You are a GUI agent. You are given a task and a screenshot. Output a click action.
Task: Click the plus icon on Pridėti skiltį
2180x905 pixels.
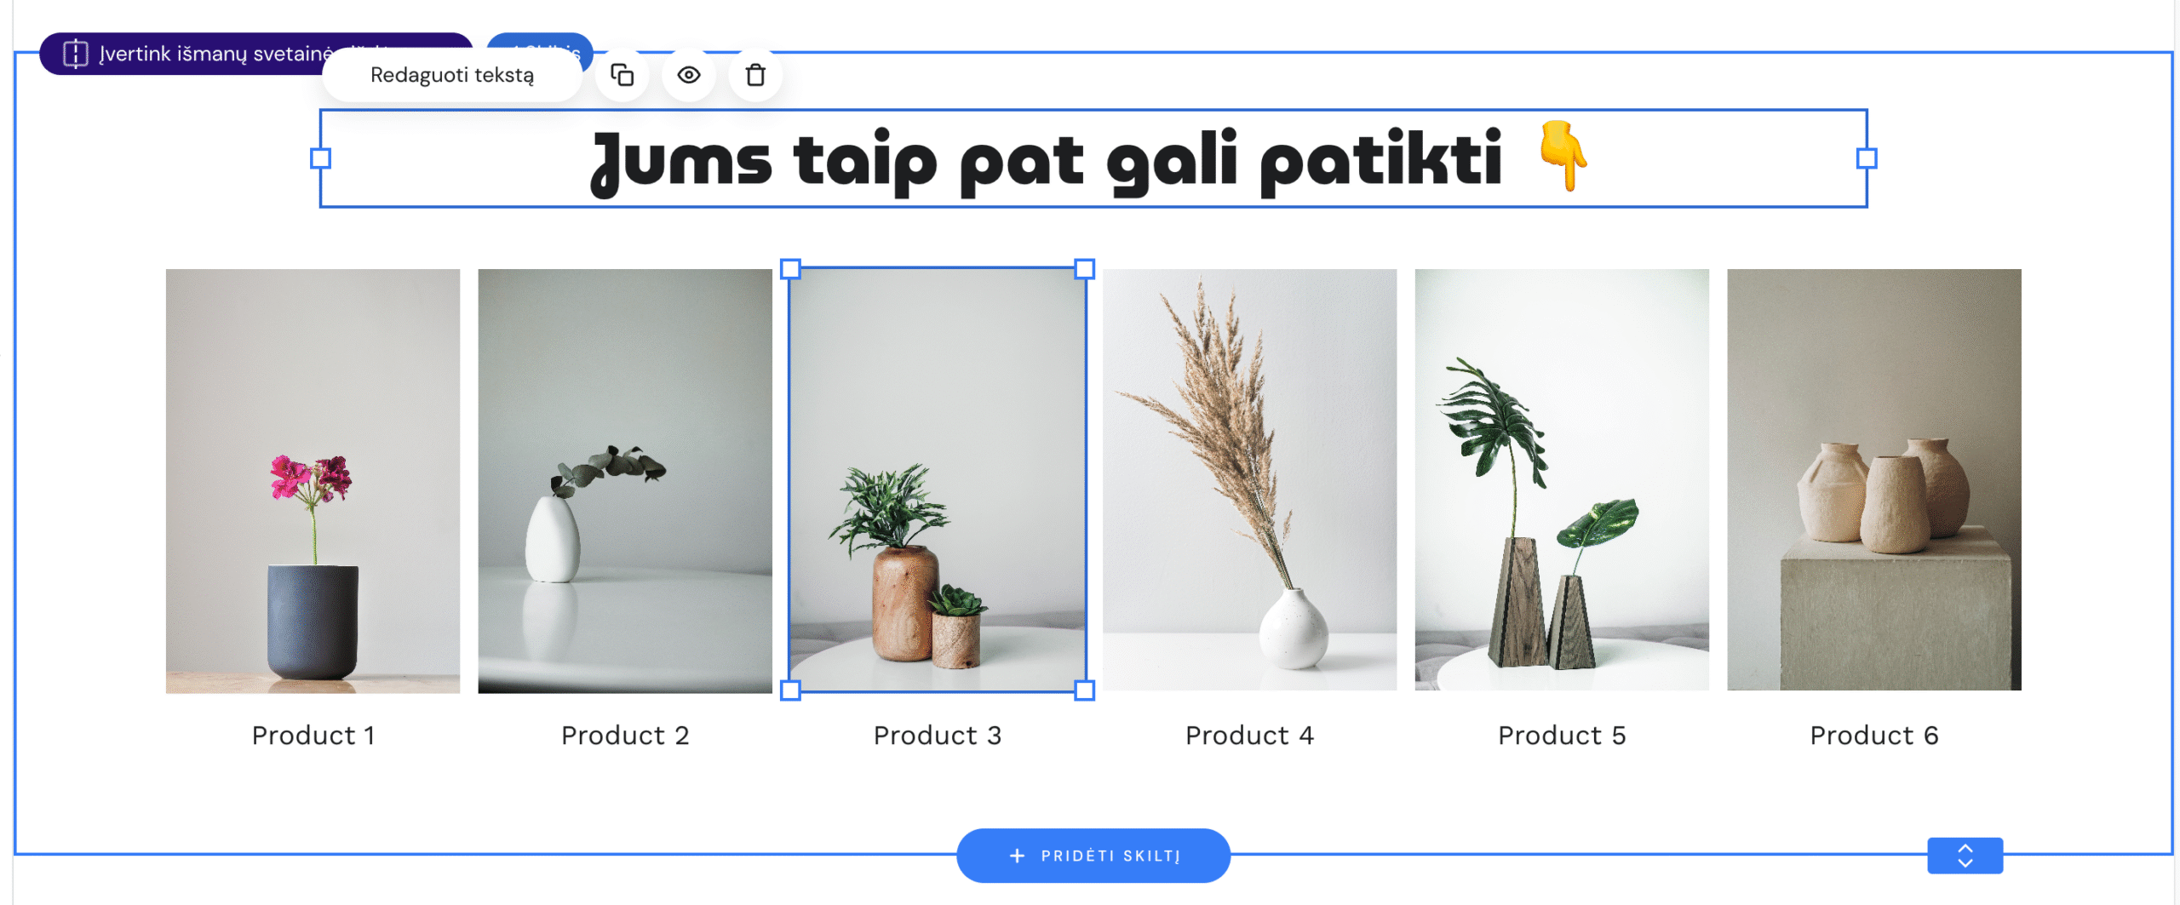click(1016, 856)
